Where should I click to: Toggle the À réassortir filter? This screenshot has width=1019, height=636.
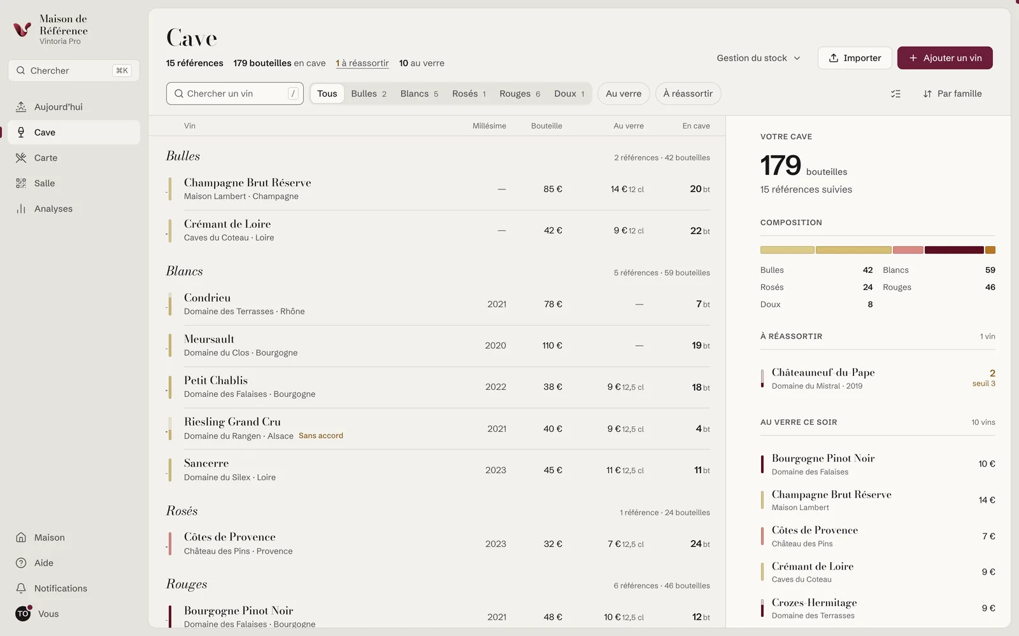[x=688, y=93]
